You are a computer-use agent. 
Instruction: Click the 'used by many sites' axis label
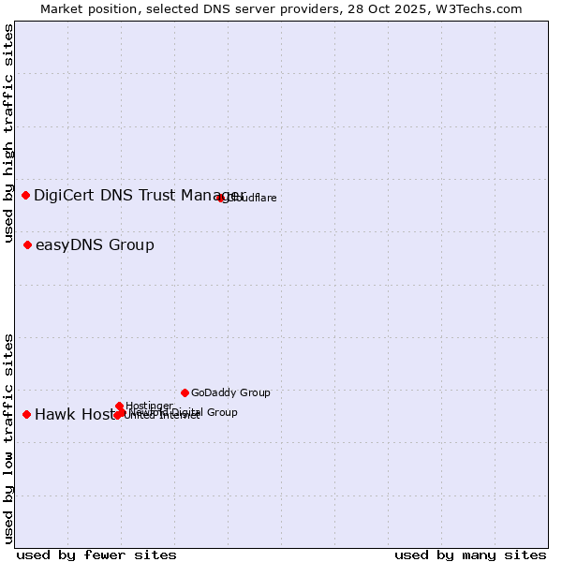[469, 555]
